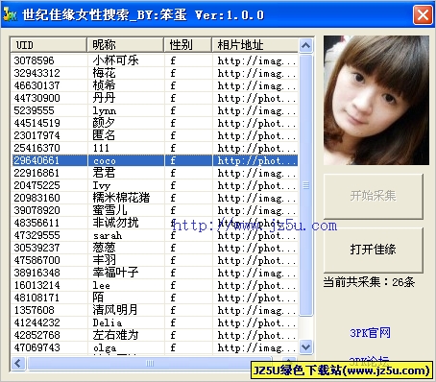Click the horizontal scrollbar thumb under the list
436x382 pixels.
coord(150,364)
